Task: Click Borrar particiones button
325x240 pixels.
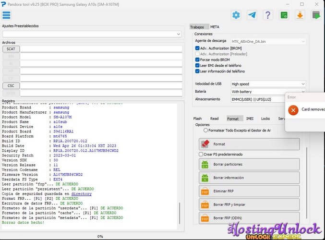Action: point(249,164)
